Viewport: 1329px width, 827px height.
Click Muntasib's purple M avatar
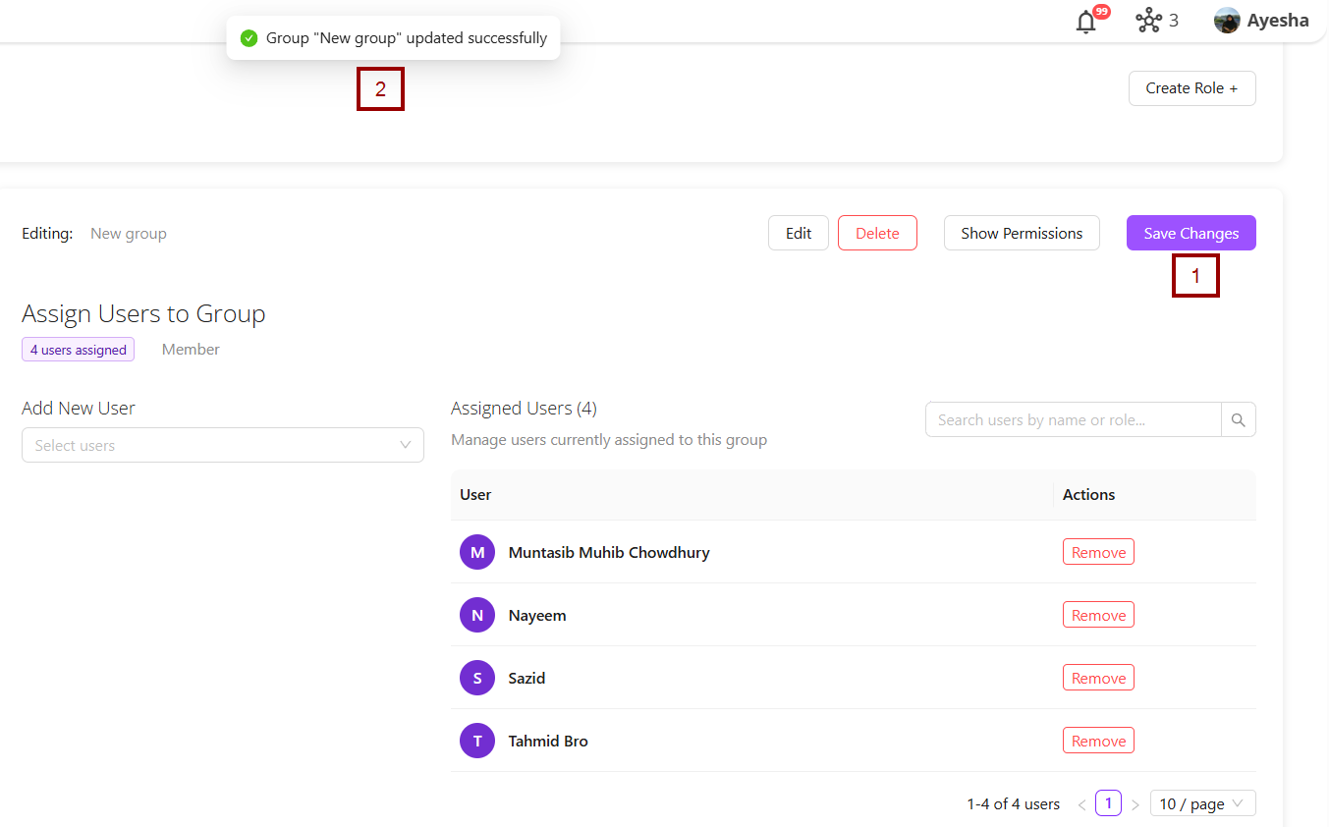click(477, 552)
